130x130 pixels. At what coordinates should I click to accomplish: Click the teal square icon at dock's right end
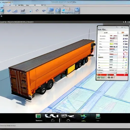pyautogui.click(x=98, y=116)
